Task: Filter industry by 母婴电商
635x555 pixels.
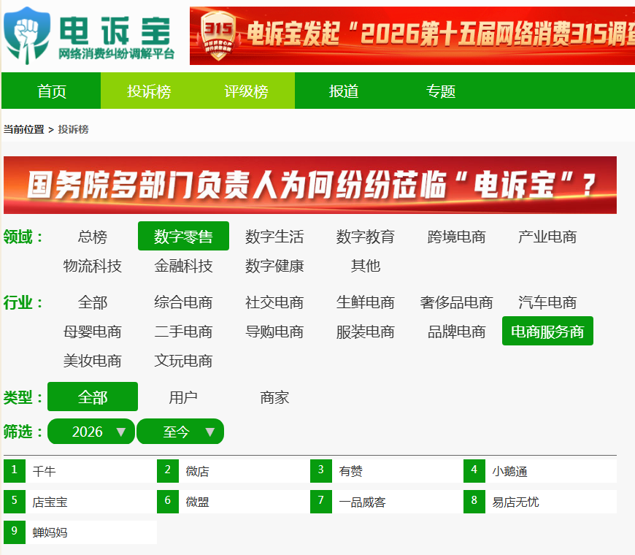Action: (93, 332)
